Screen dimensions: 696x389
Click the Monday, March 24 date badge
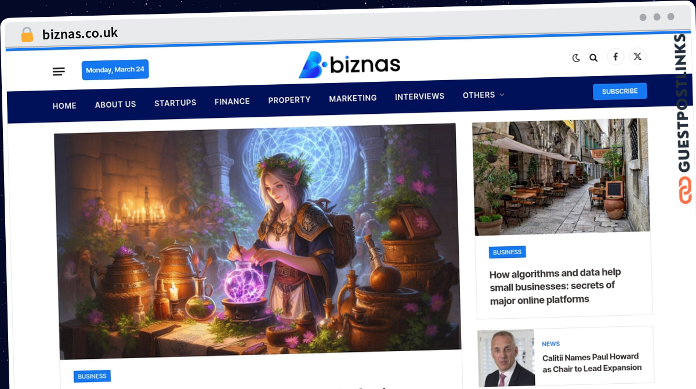point(115,70)
